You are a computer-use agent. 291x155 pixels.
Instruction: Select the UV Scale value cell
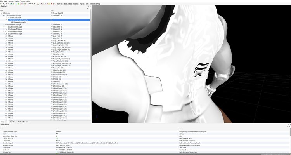coord(118,150)
